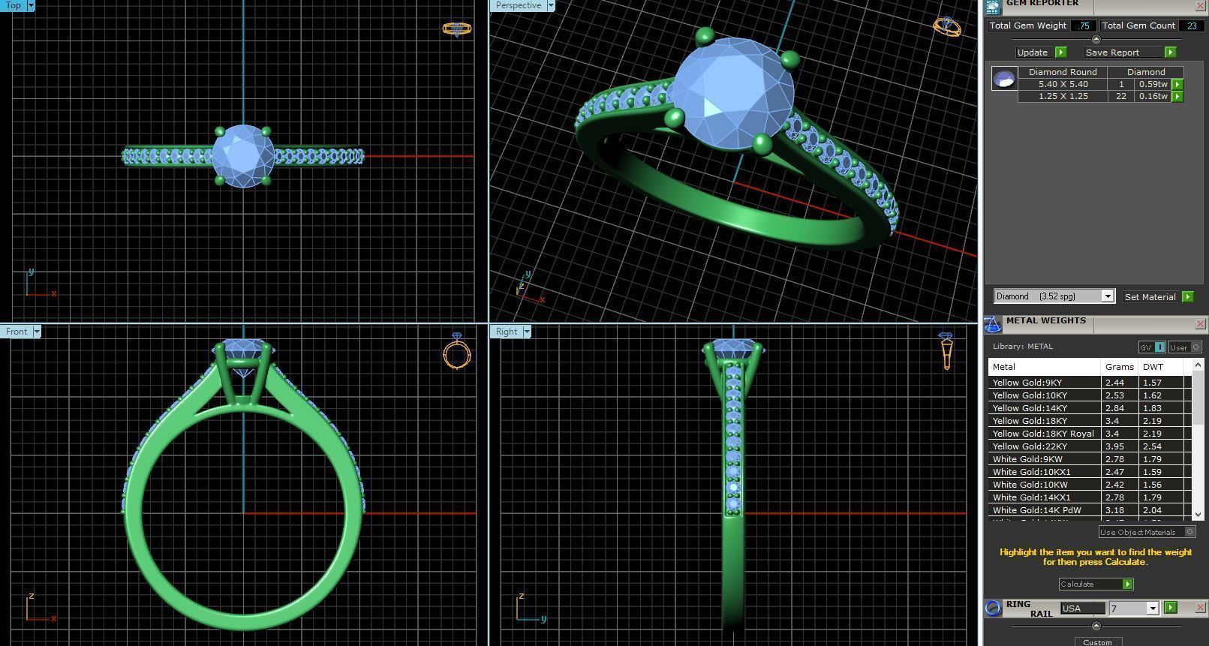Open the Top viewport dropdown arrow
1209x646 pixels.
click(x=31, y=5)
